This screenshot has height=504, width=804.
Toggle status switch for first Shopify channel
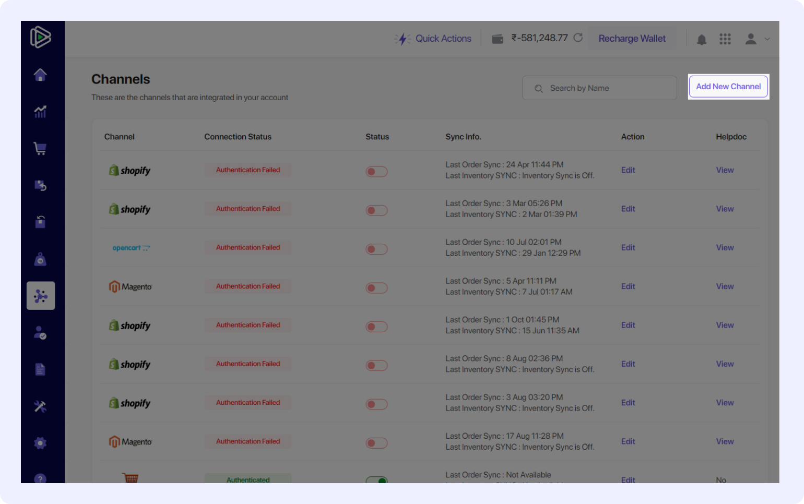coord(376,172)
